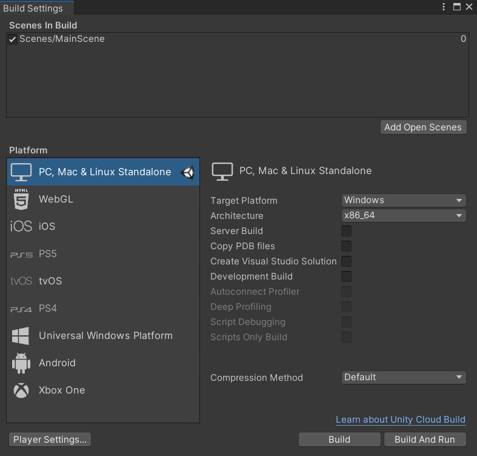Click the disabled Autoconnect Profiler checkbox
The height and width of the screenshot is (456, 477).
click(346, 292)
